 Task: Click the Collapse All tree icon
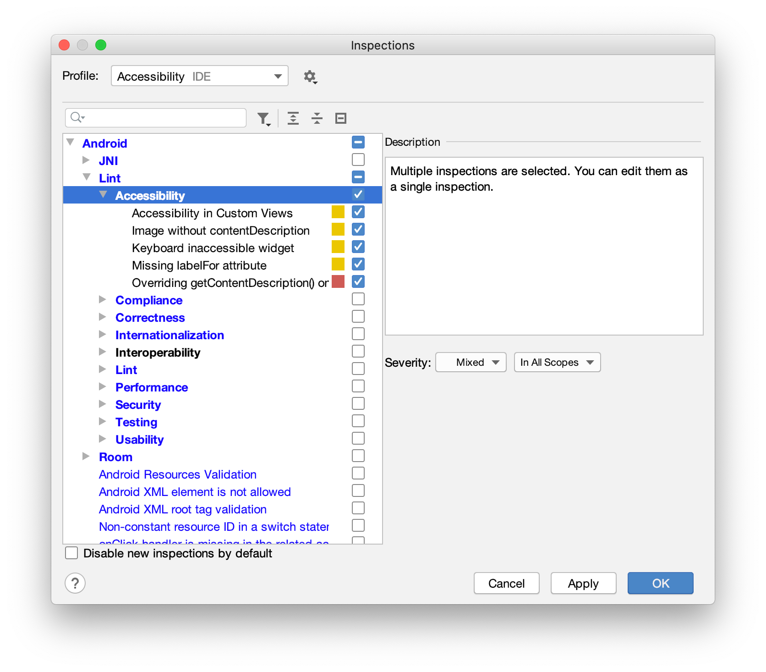pyautogui.click(x=317, y=118)
